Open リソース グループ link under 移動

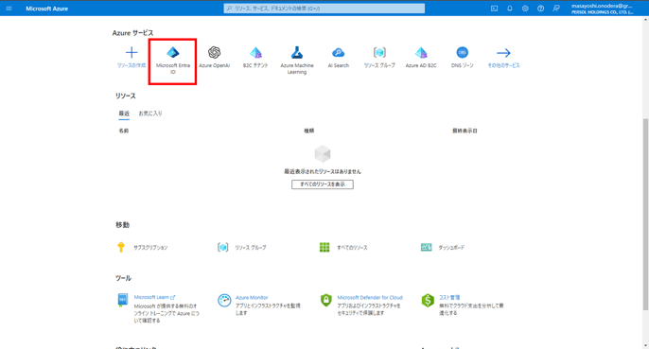click(x=251, y=248)
